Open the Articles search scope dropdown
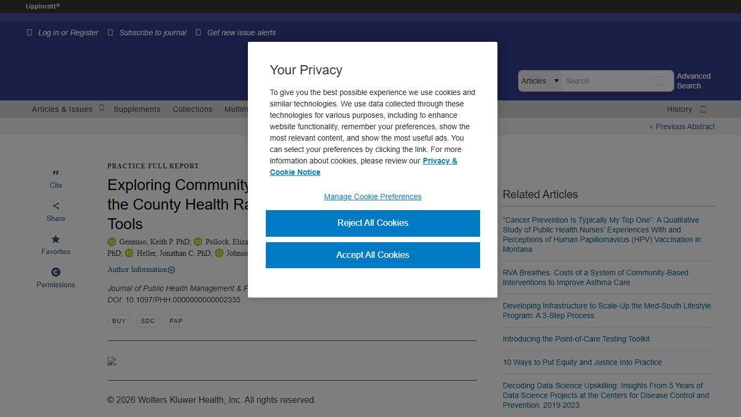The height and width of the screenshot is (417, 741). pyautogui.click(x=540, y=81)
